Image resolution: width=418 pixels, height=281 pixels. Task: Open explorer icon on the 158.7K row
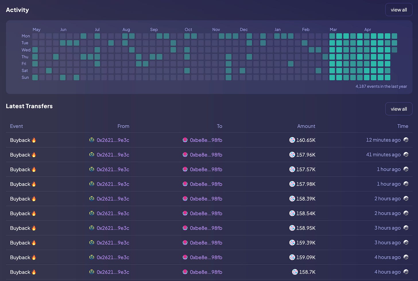[x=406, y=272]
